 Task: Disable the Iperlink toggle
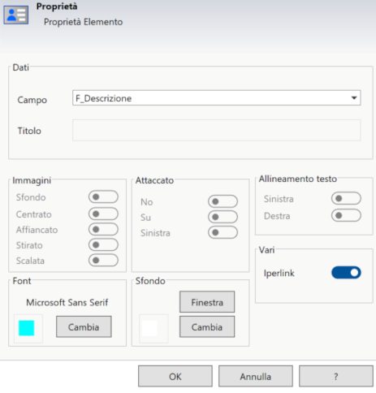pyautogui.click(x=346, y=273)
